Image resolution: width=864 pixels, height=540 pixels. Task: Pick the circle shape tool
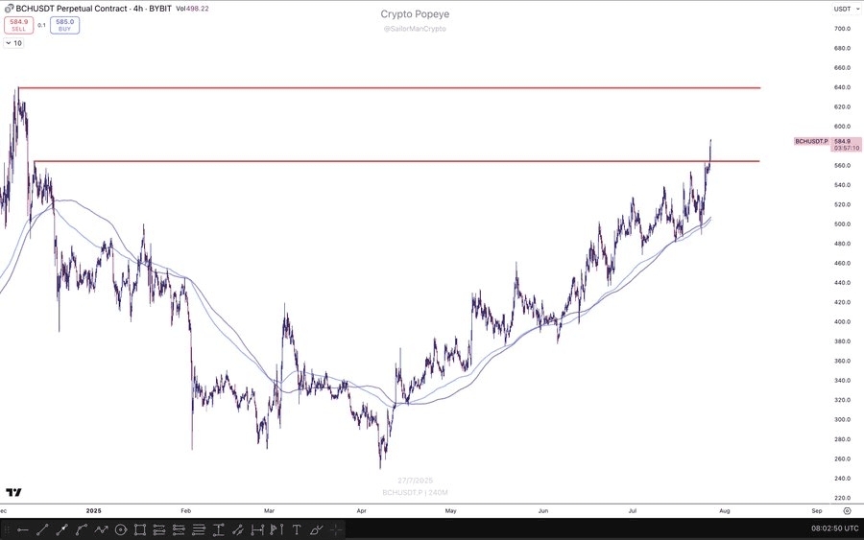pyautogui.click(x=121, y=529)
